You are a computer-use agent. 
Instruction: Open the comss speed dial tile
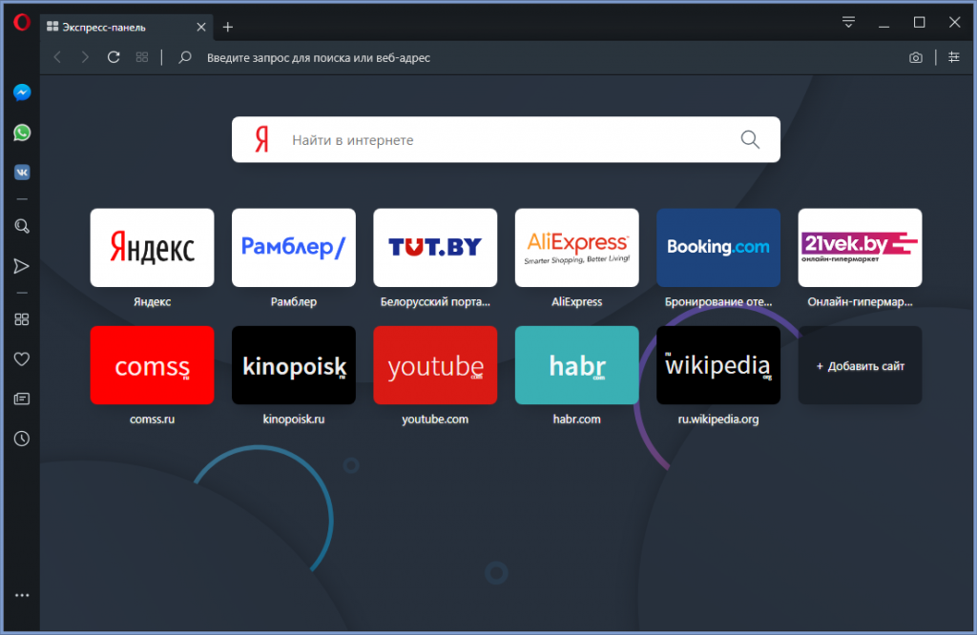coord(152,365)
